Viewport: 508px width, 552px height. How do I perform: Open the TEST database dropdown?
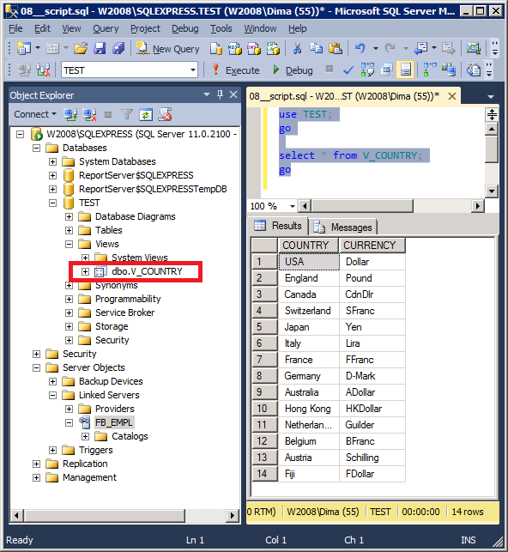193,70
